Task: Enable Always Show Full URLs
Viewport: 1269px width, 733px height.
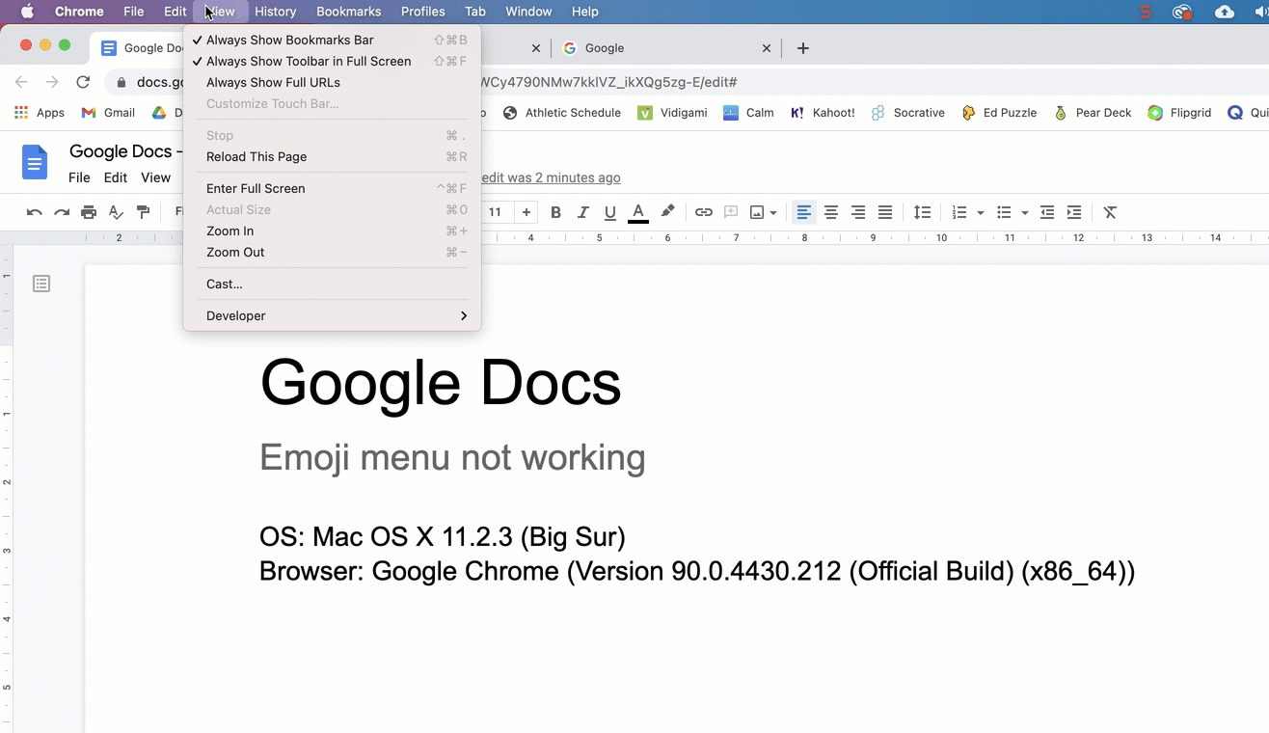Action: (x=273, y=82)
